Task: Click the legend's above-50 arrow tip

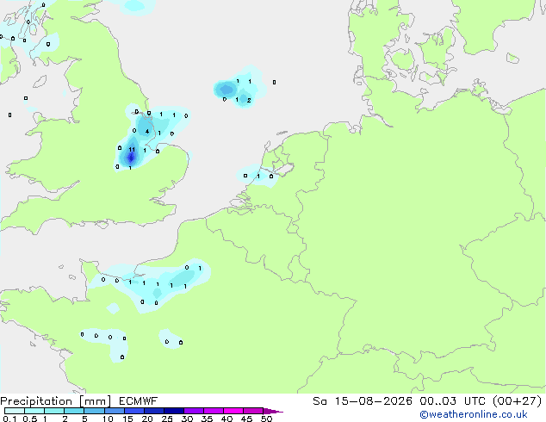Action: [273, 411]
